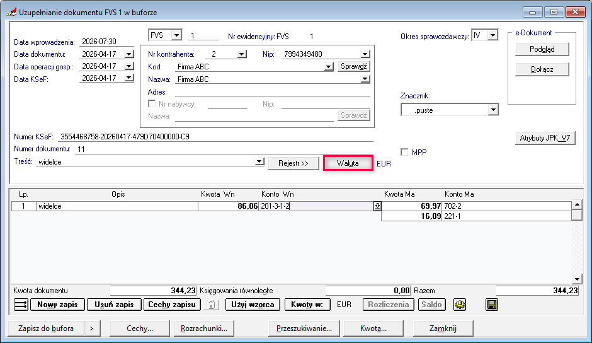The height and width of the screenshot is (343, 592).
Task: Click the Księgowania równoległe value 0,00
Action: click(368, 291)
